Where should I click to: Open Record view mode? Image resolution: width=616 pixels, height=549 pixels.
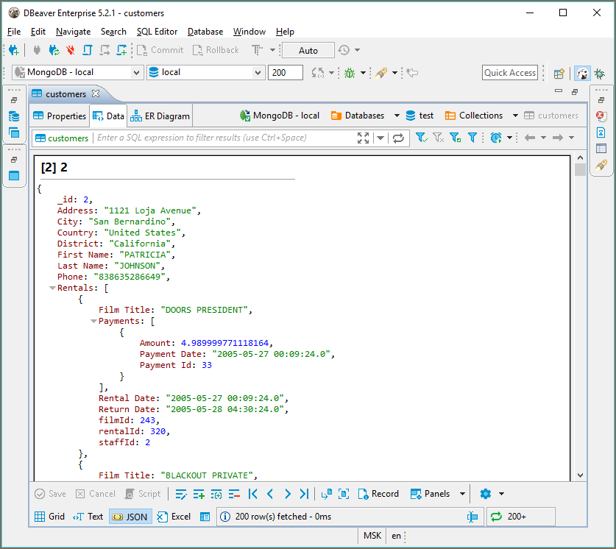[x=378, y=494]
